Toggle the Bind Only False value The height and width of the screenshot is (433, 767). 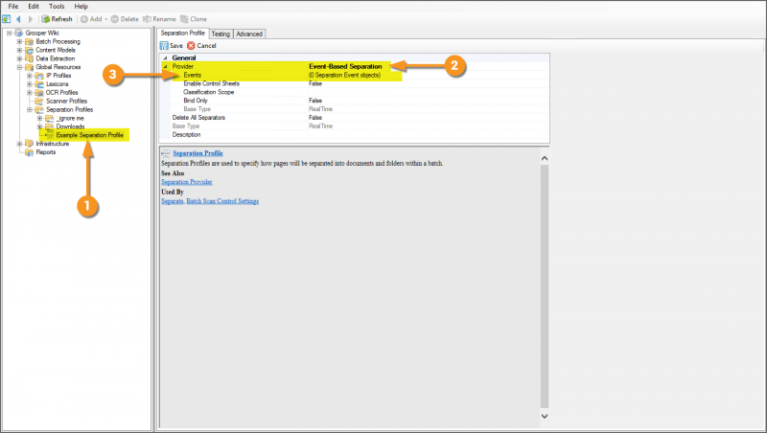point(315,101)
